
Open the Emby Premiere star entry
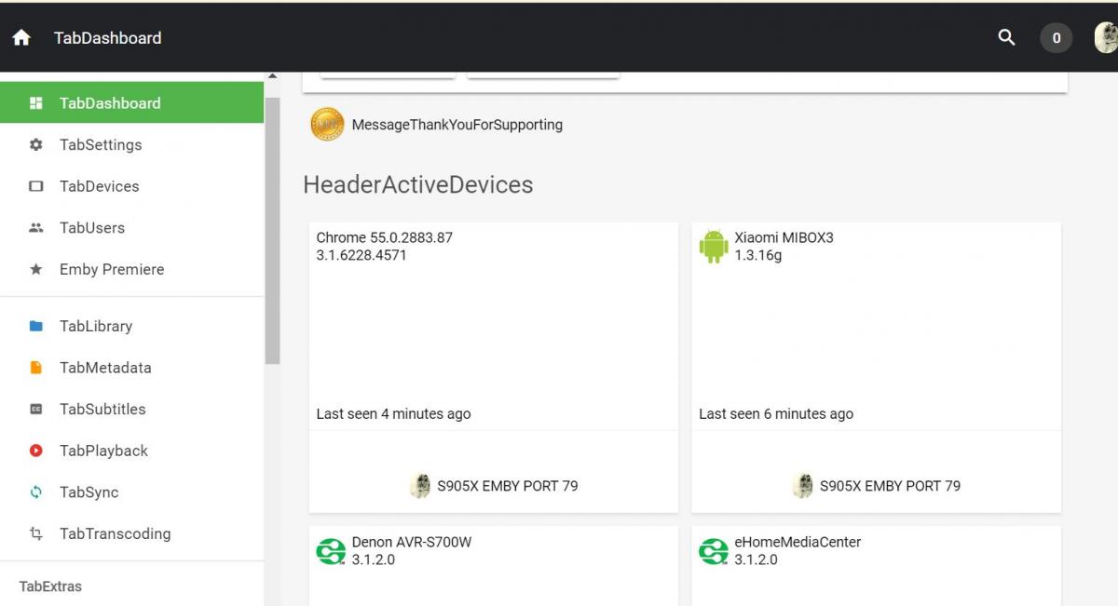(111, 269)
